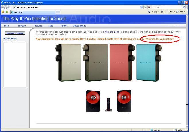Click the search magnifier icon

184,7
